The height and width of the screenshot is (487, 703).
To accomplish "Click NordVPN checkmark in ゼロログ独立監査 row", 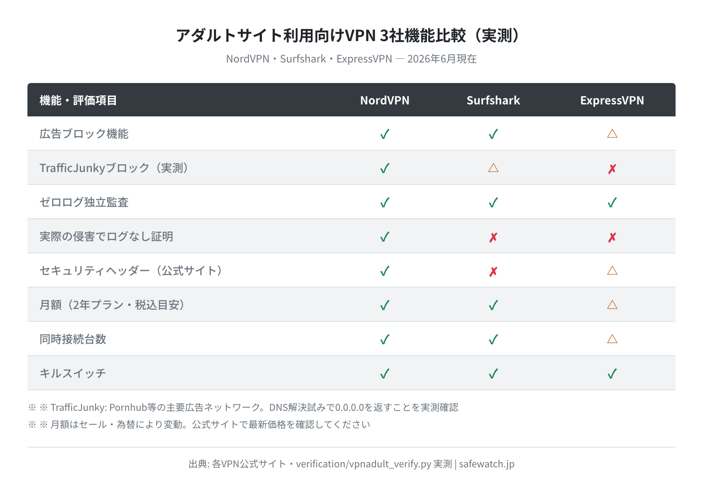I will [385, 202].
